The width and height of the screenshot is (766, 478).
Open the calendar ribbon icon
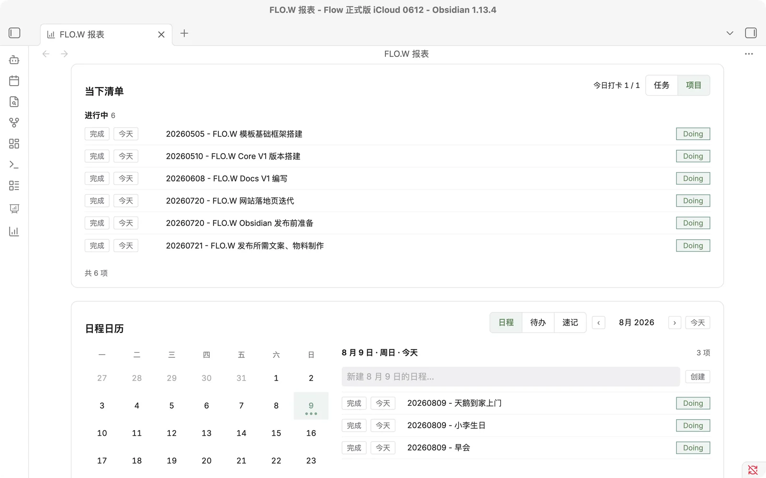pos(14,81)
